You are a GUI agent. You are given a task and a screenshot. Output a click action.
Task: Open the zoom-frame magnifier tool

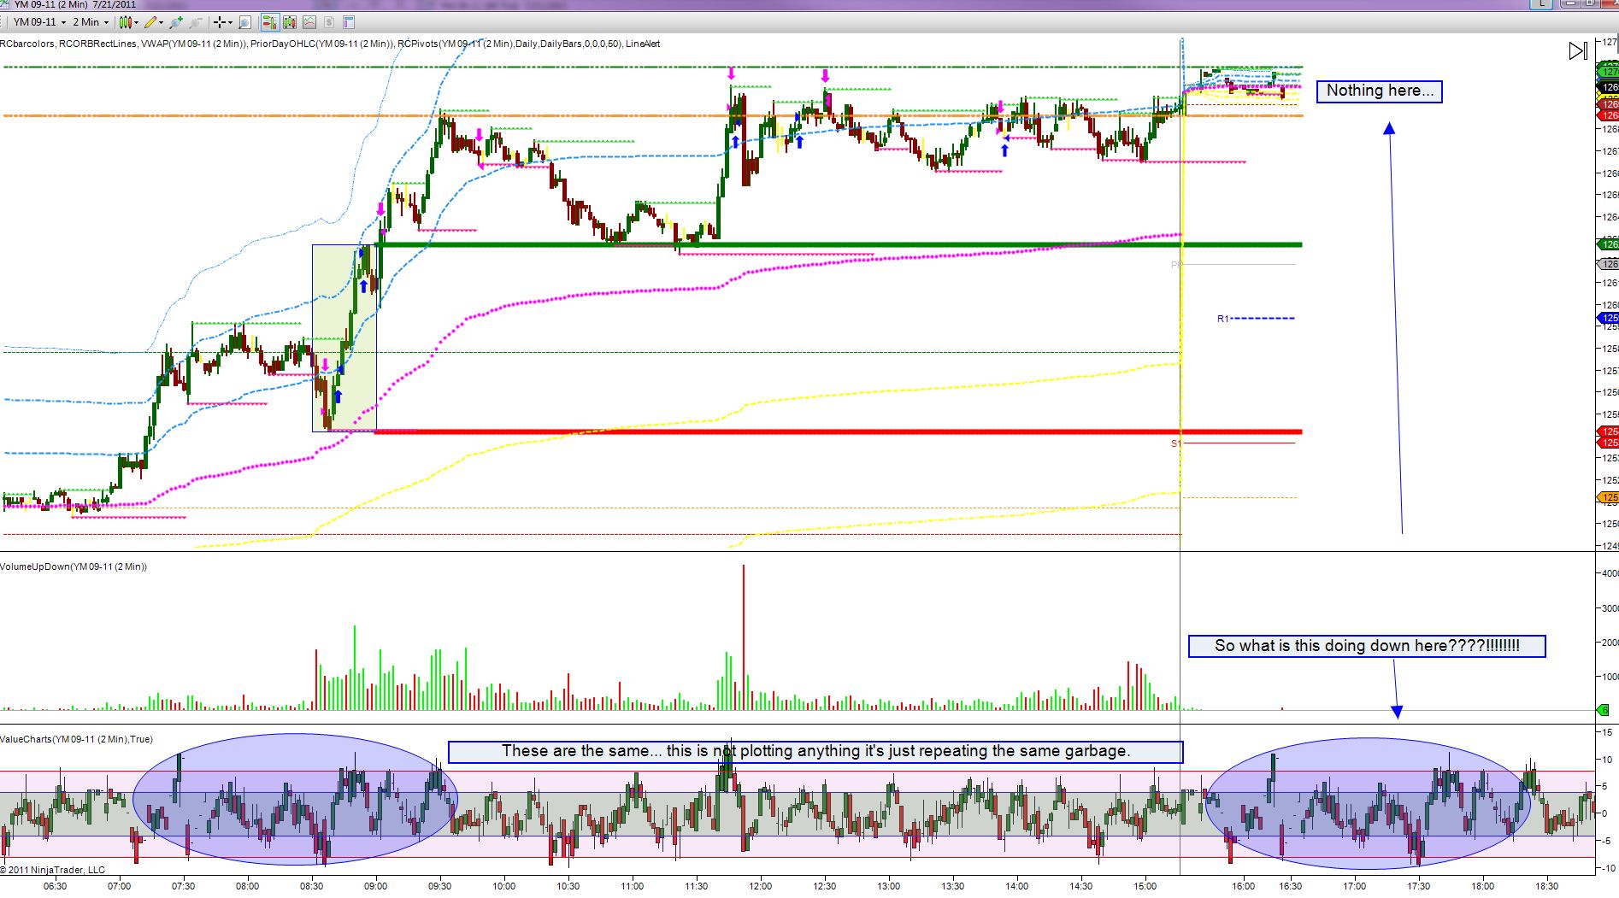click(x=244, y=22)
